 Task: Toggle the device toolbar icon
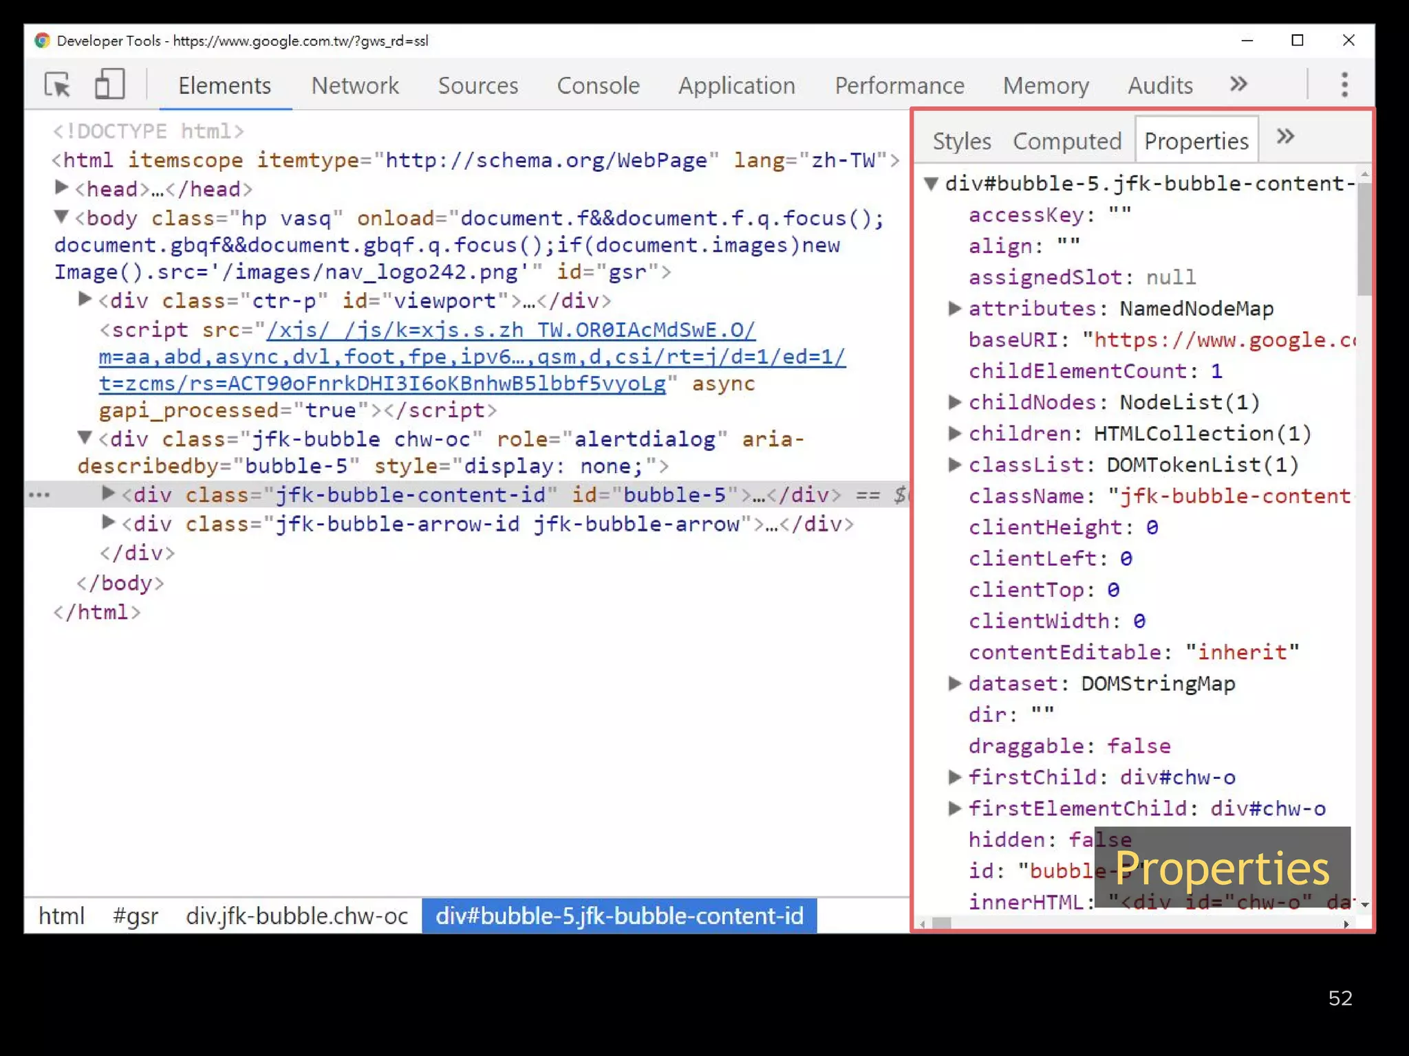click(109, 85)
